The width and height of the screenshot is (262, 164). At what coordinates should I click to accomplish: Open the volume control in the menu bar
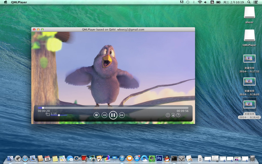pos(205,2)
